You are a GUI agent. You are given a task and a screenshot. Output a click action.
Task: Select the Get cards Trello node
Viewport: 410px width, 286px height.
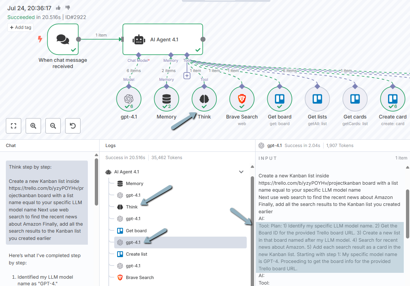point(355,99)
